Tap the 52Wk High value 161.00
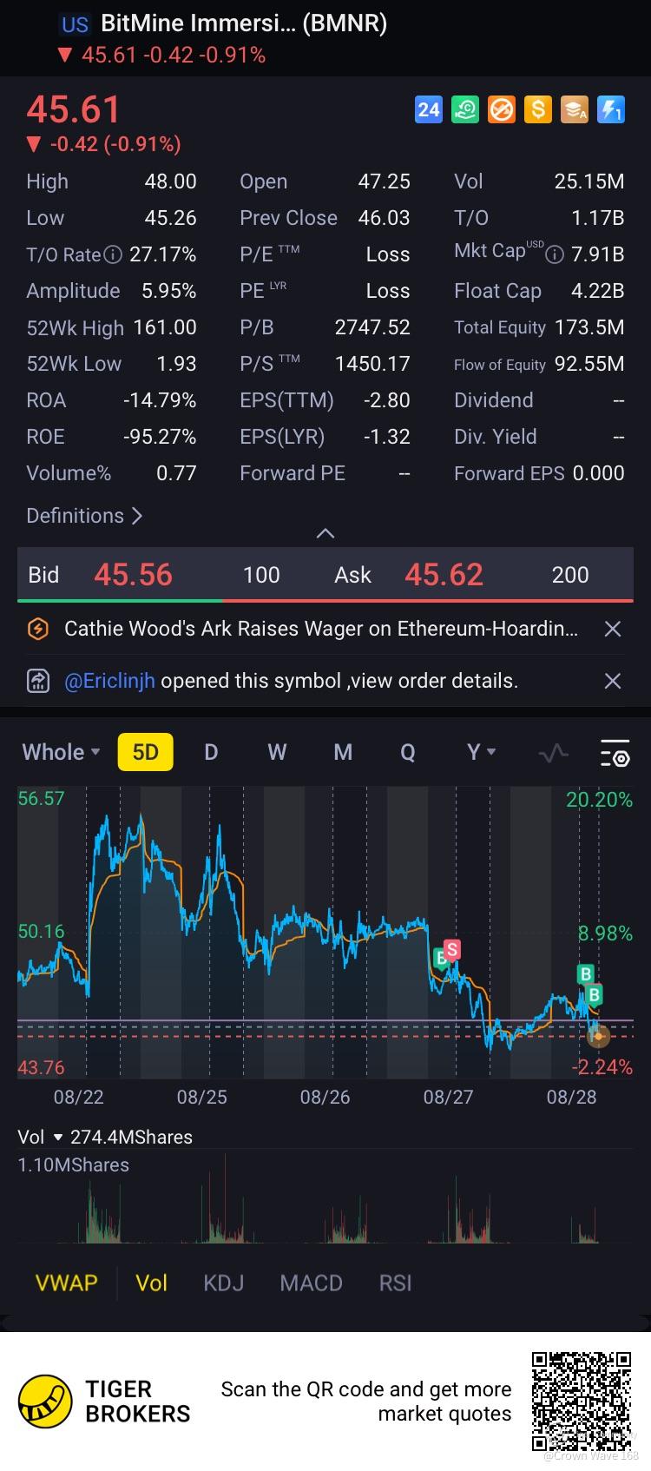 [165, 327]
